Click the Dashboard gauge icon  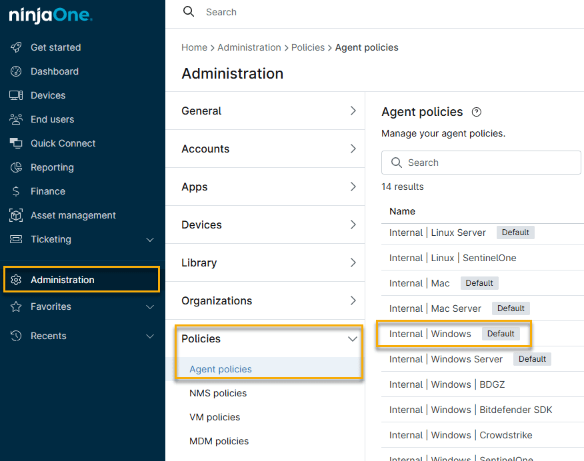tap(17, 71)
